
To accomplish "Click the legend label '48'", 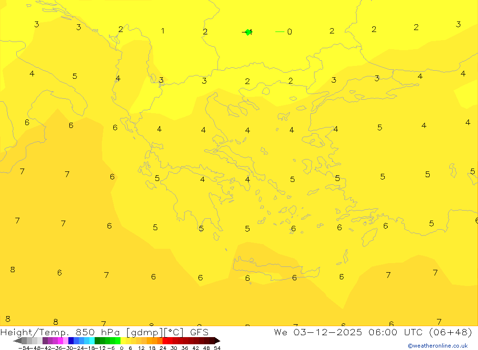I will 206,348.
